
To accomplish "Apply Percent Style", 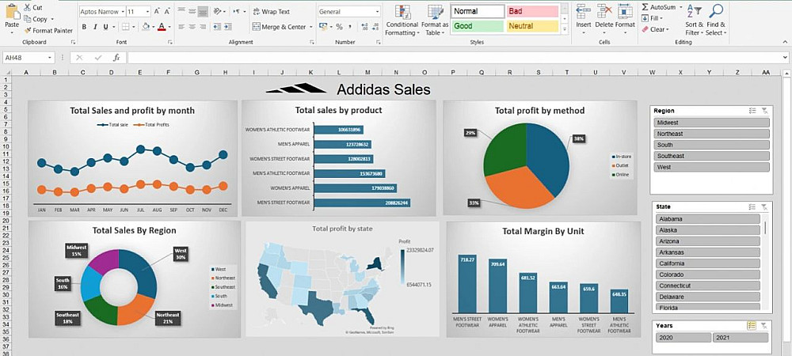I will 340,27.
